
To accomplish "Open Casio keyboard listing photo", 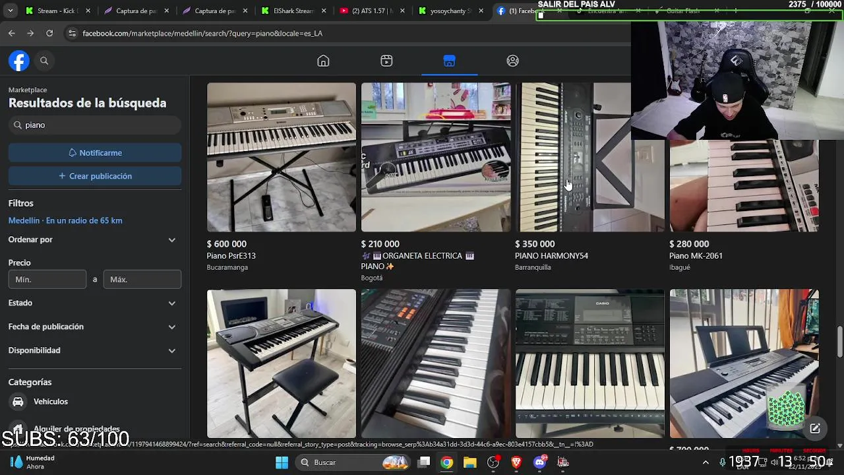I will 590,364.
